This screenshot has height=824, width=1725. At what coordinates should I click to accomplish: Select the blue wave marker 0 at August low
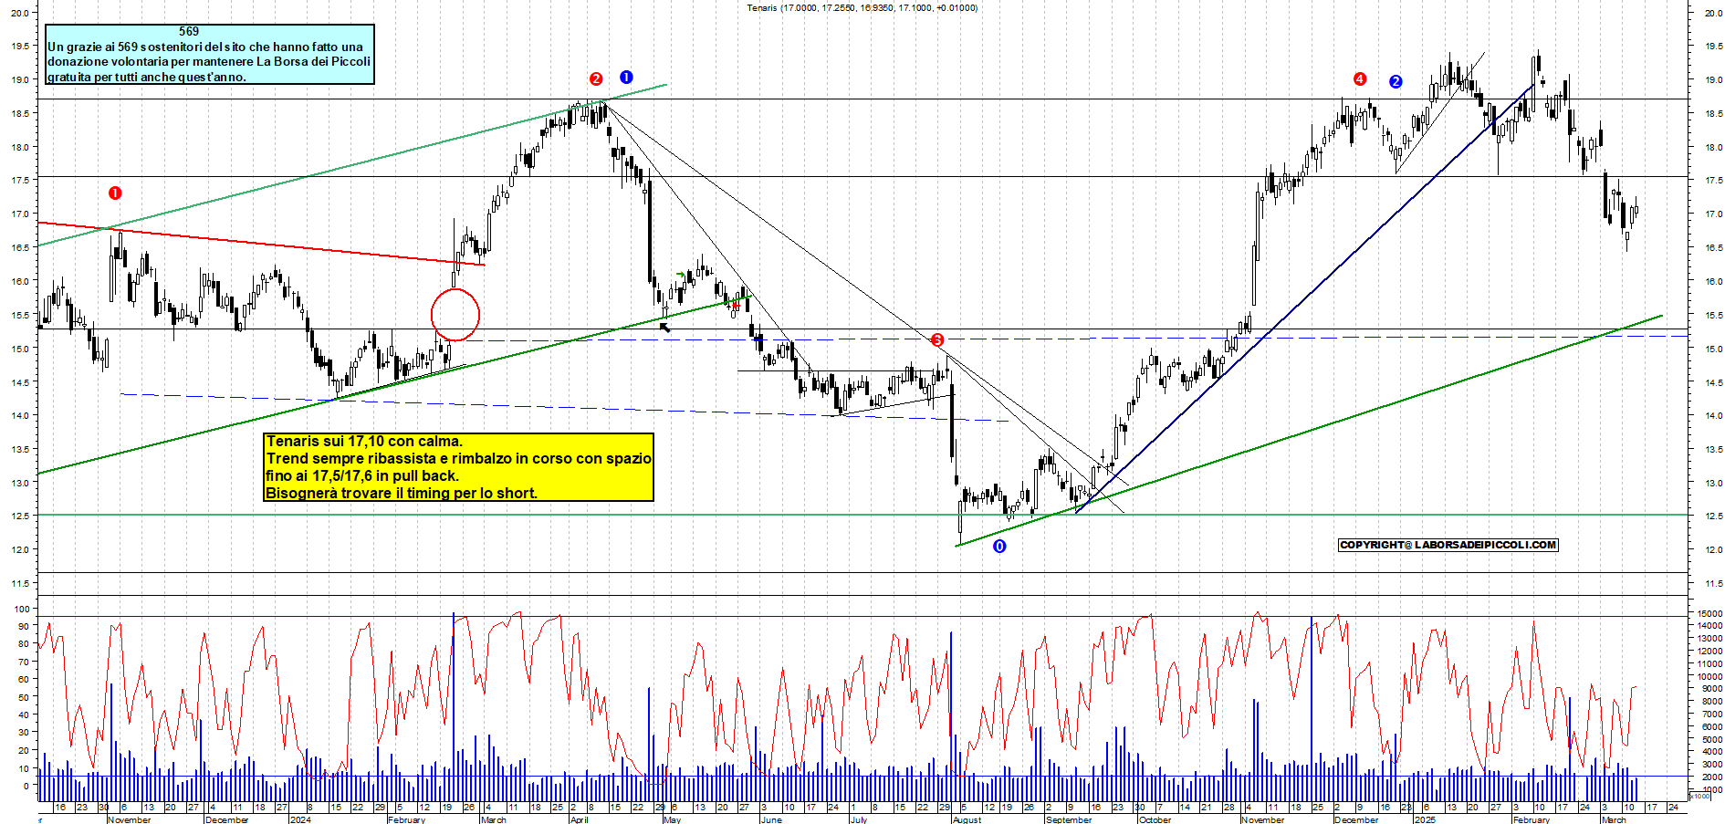[x=999, y=546]
